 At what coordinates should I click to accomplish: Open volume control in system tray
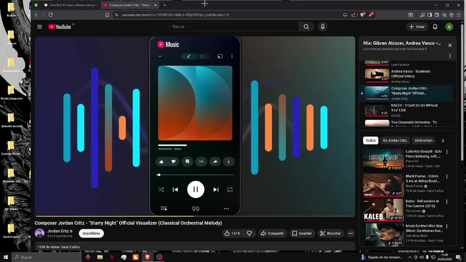click(x=421, y=257)
